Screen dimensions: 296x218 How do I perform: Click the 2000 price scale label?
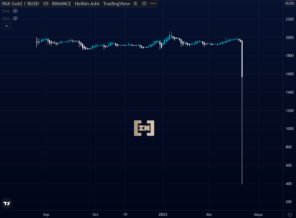pos(289,38)
